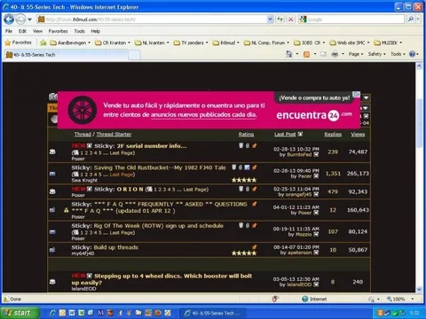Expand the Web site SMC favorites folder
The height and width of the screenshot is (319, 426).
(350, 43)
